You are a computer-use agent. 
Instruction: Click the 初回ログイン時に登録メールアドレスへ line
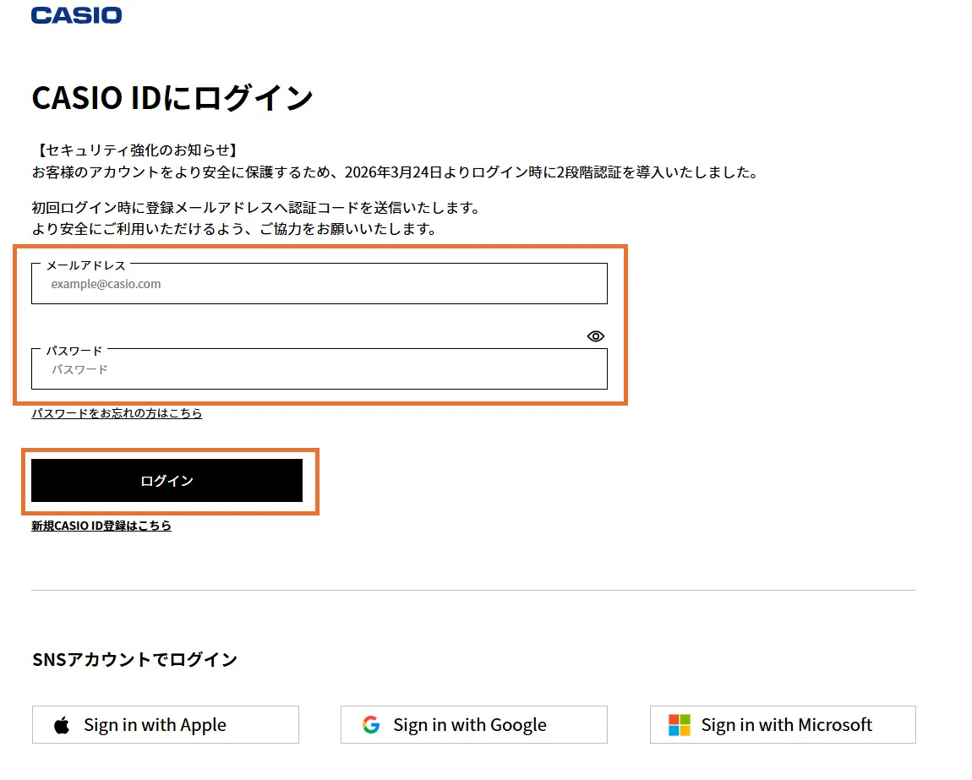[x=256, y=208]
